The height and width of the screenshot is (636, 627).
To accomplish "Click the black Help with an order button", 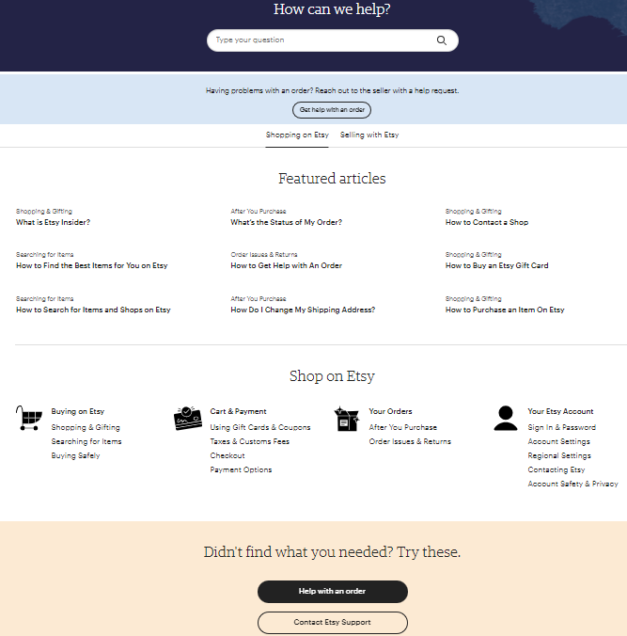I will click(332, 591).
